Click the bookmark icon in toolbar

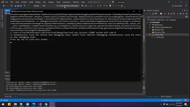click(110, 6)
